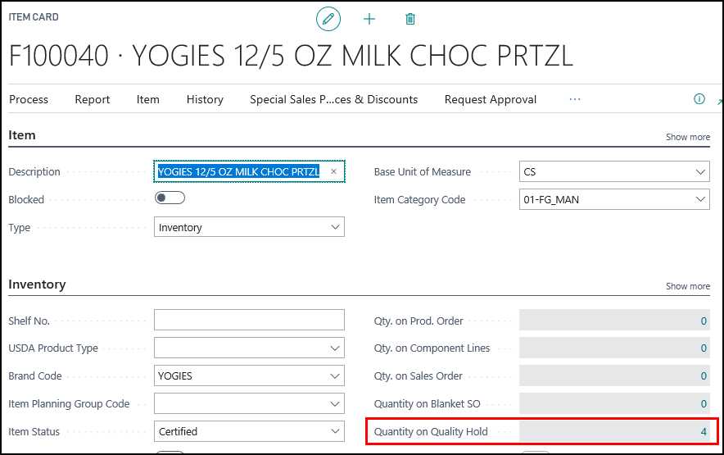Click the pencil edit icon
This screenshot has height=455, width=724.
tap(328, 18)
